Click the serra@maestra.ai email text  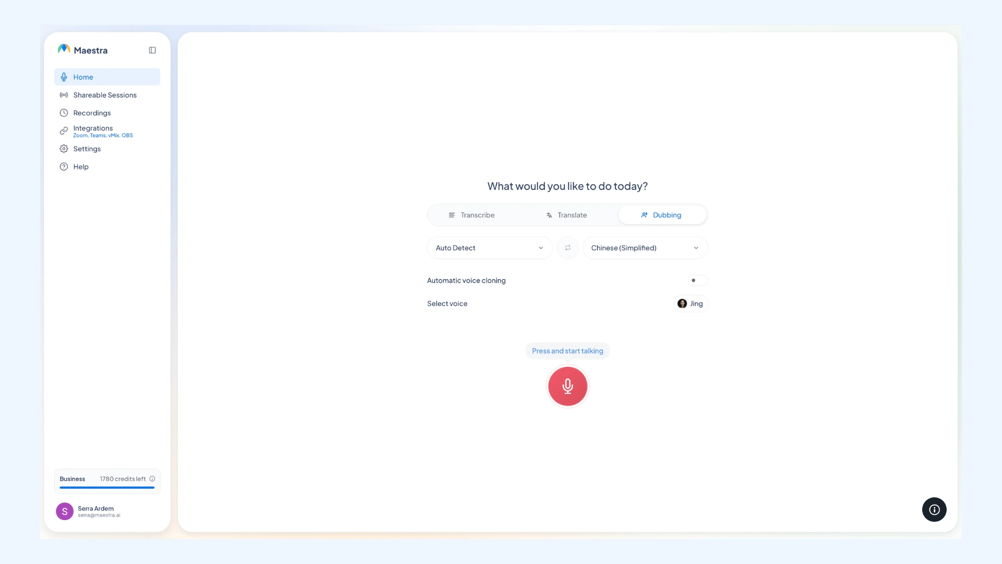coord(99,515)
